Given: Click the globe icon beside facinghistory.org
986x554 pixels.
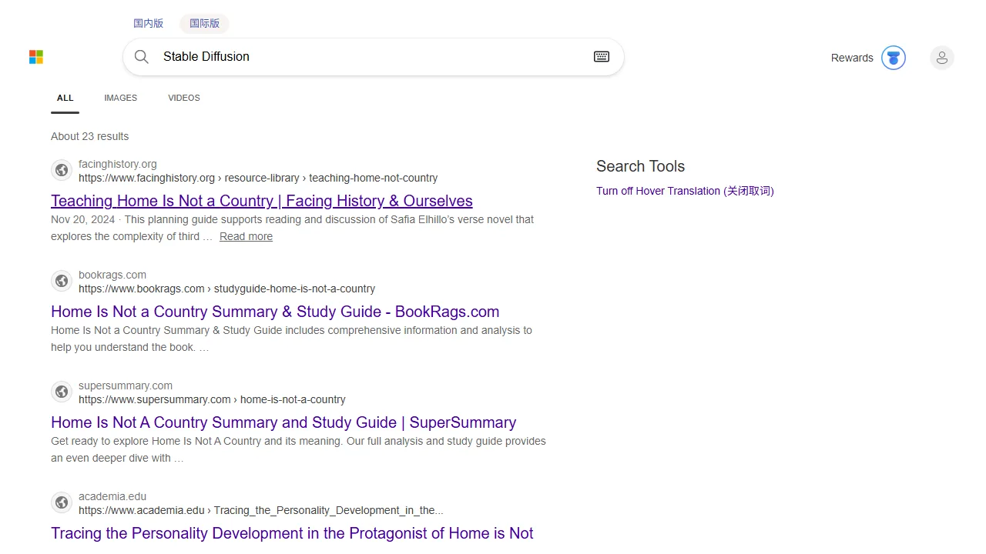Looking at the screenshot, I should 62,171.
